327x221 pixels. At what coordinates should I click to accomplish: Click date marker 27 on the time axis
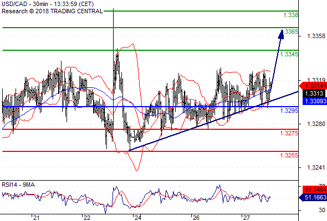coord(246,218)
